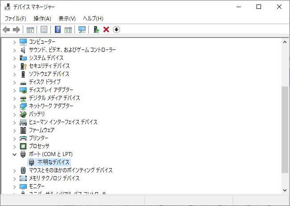Screen dimensions: 290x206
Task: Maximize the Device Manager window
Action: [259, 7]
